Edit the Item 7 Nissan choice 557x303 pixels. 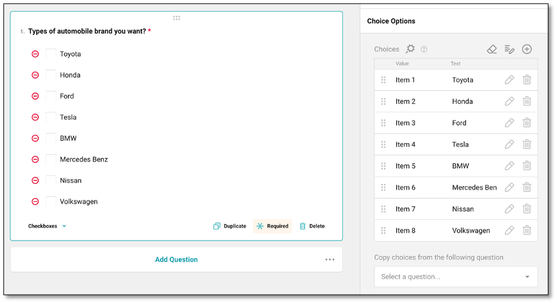click(509, 209)
